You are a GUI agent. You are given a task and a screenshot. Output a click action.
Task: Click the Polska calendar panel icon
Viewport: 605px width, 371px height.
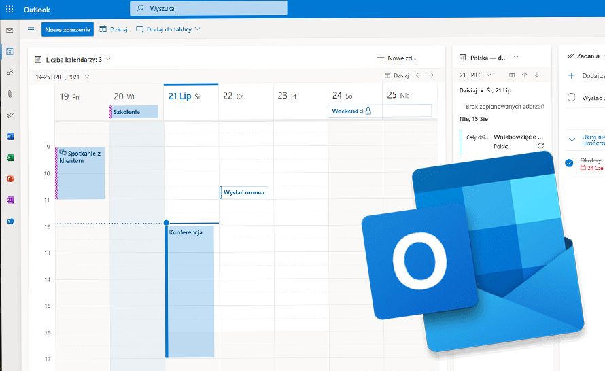[462, 58]
